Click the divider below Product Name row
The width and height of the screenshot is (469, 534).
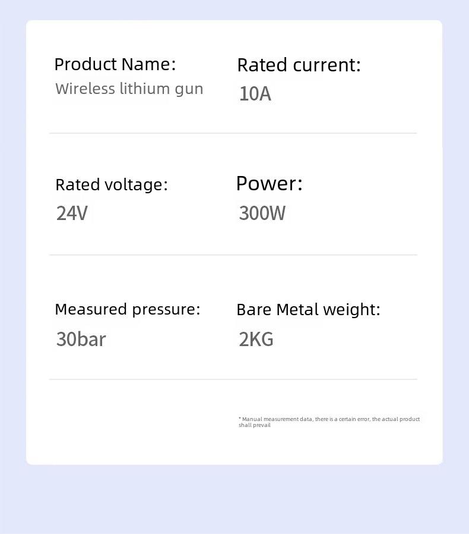coord(233,133)
